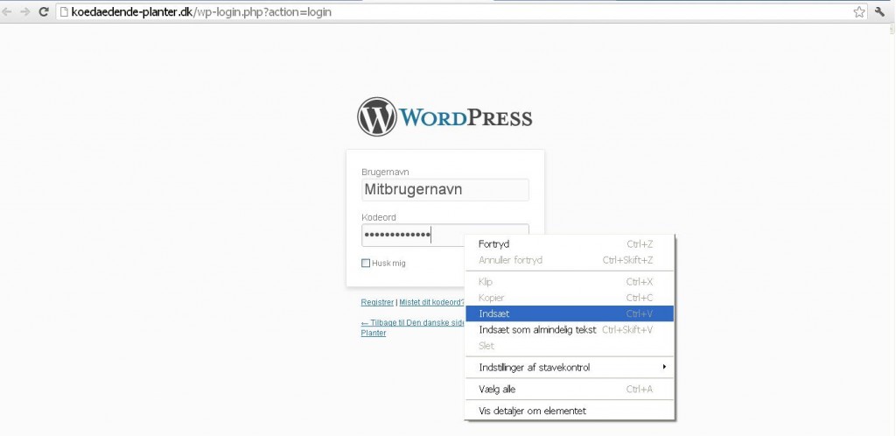Click the WordPress logo
This screenshot has height=436, width=896.
444,116
